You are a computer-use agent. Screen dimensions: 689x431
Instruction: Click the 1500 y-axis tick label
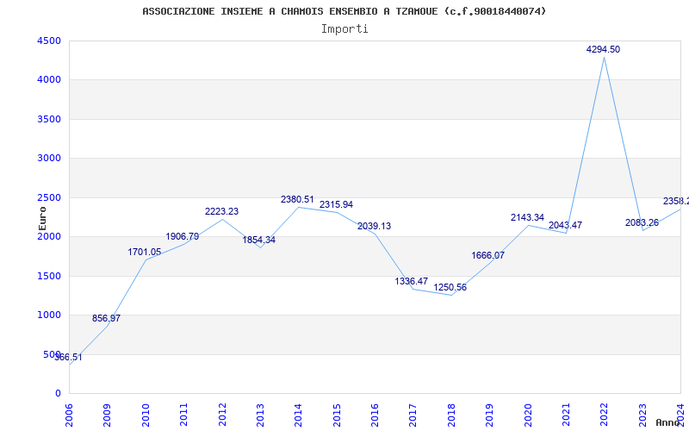click(x=49, y=277)
